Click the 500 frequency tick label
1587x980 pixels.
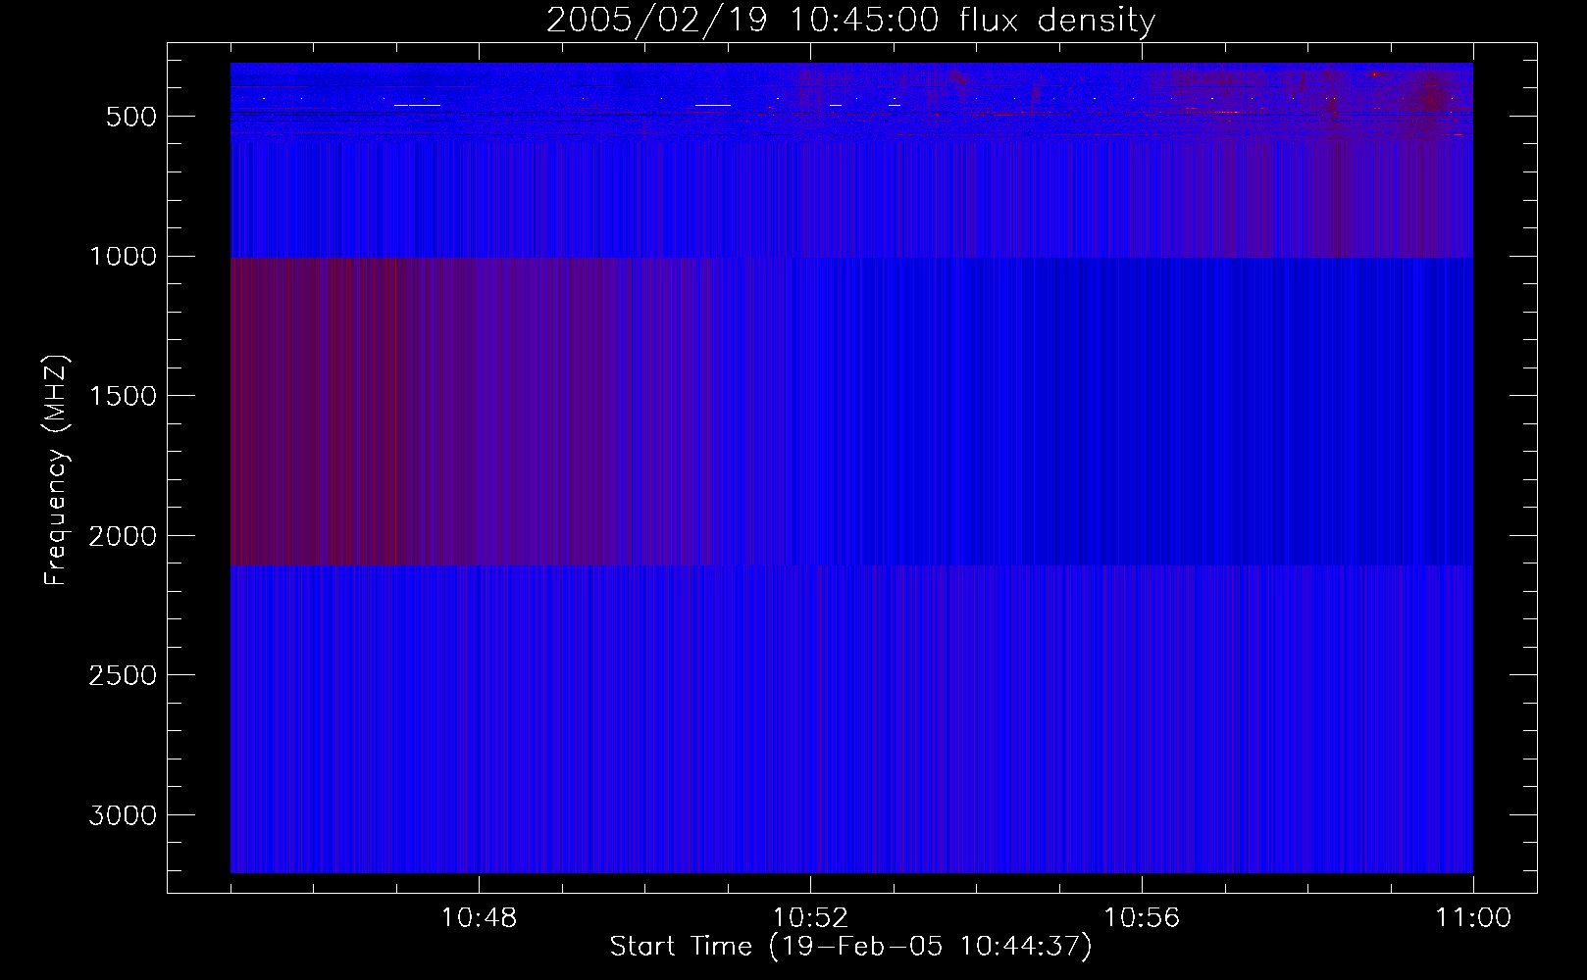click(131, 117)
